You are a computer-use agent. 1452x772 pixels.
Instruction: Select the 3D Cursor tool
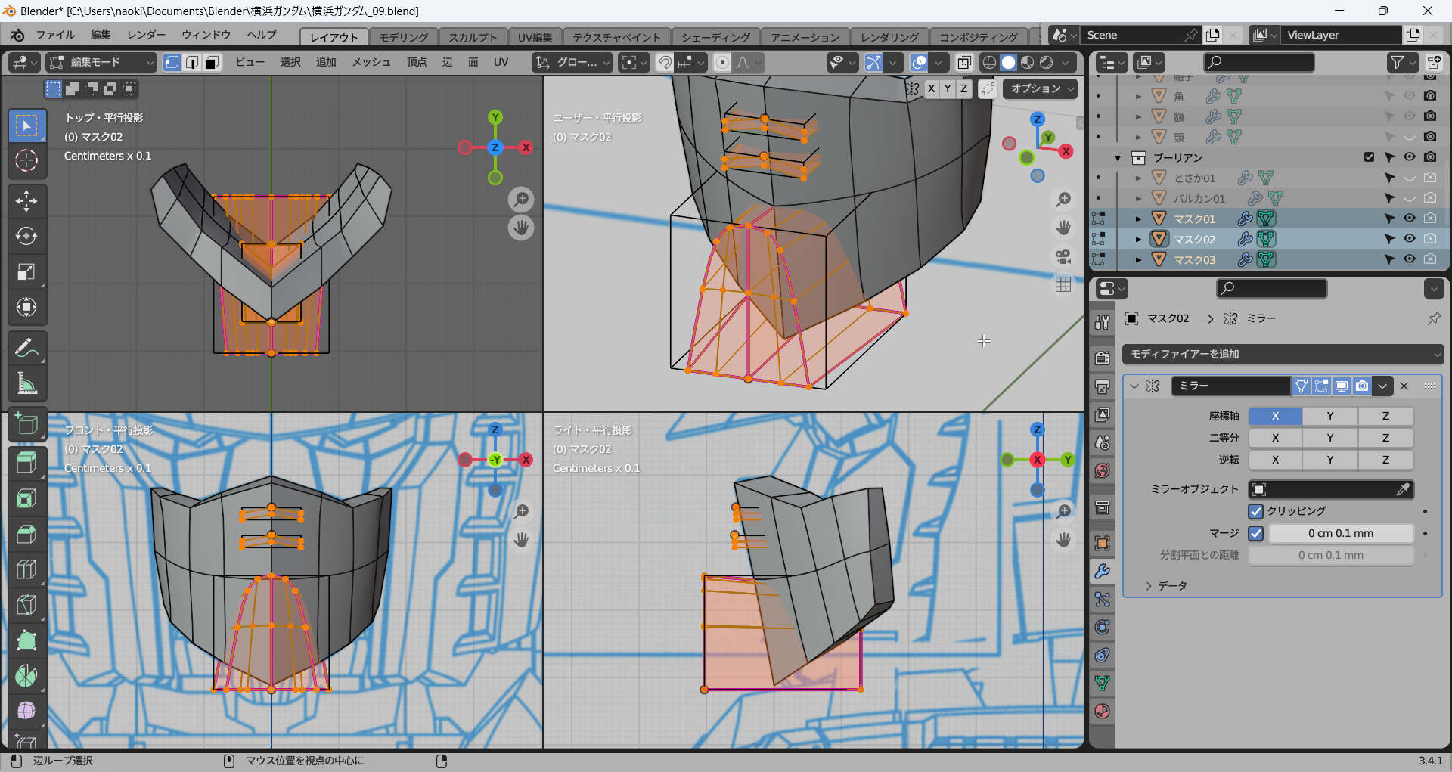point(26,160)
